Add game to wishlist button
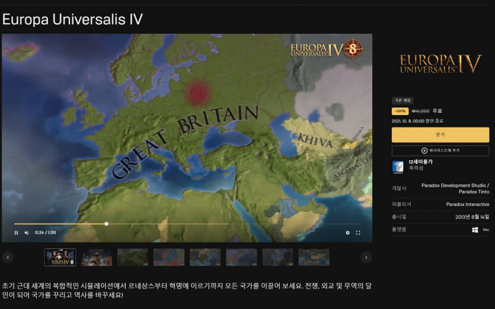This screenshot has width=495, height=309. click(x=440, y=151)
